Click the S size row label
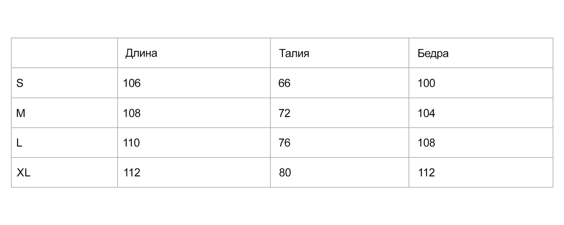564x225 pixels. 20,83
